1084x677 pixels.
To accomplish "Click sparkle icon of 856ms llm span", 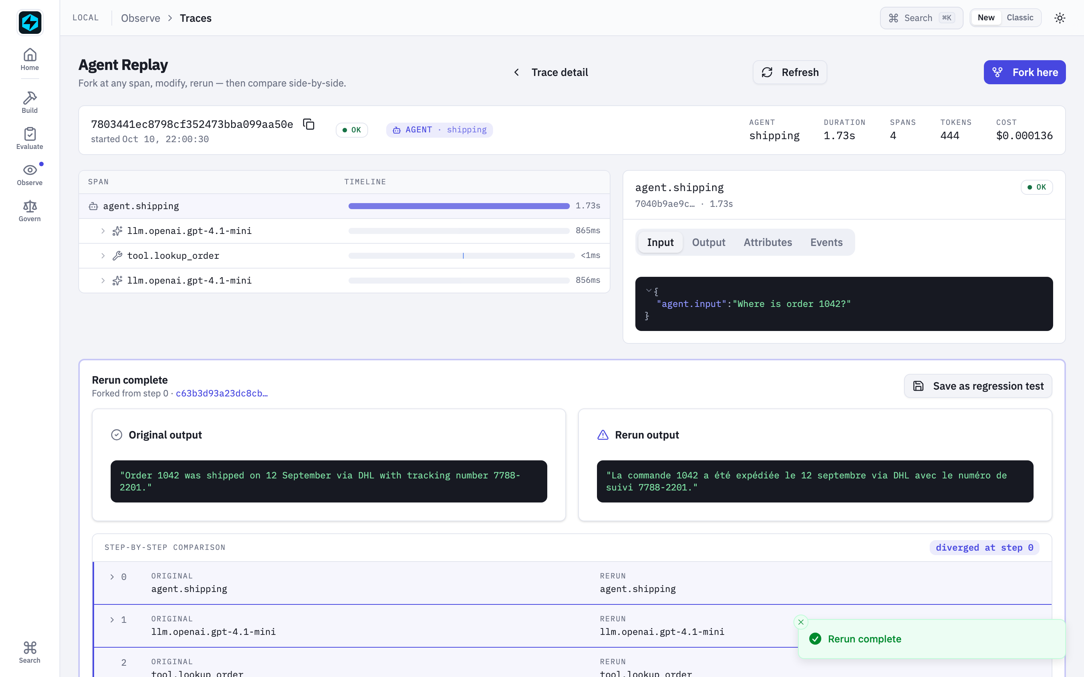I will pyautogui.click(x=117, y=280).
